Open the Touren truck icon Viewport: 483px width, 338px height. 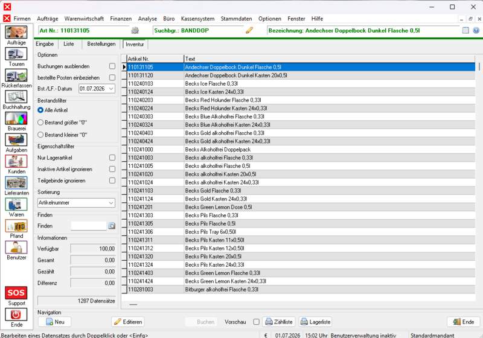(16, 54)
